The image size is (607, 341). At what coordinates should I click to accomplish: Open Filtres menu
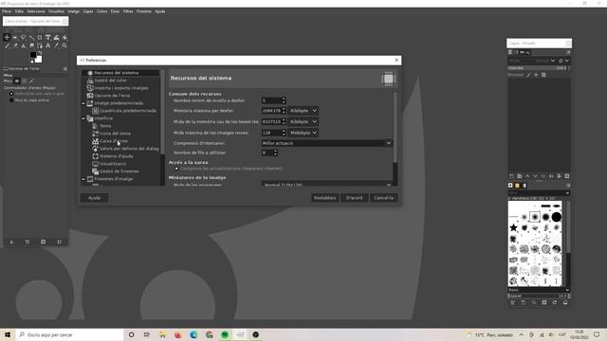point(128,11)
